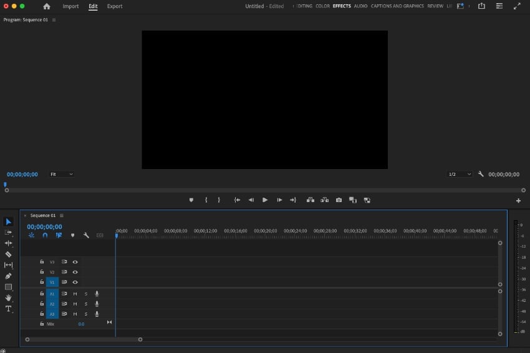Screen dimensions: 530x353
Task: Play the sequence
Action: click(265, 200)
